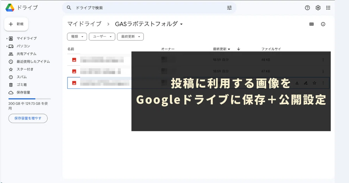Expand マイドライブ tree arrow
This screenshot has height=183, width=349.
click(7, 38)
